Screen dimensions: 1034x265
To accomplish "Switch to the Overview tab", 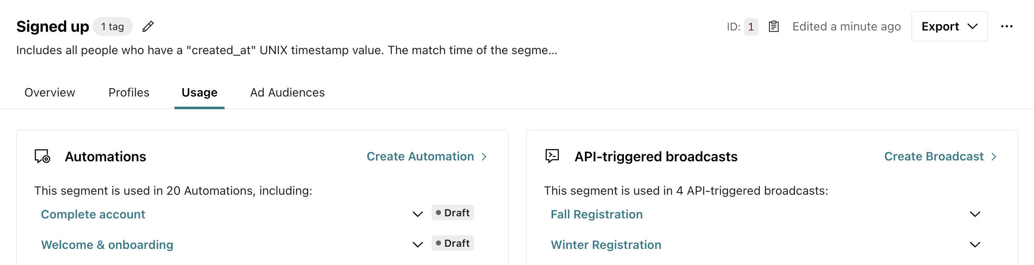I will coord(50,92).
